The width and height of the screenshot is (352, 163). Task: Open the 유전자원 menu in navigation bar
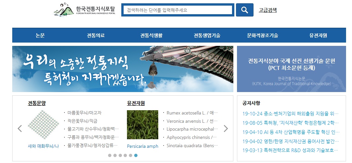coord(318,35)
